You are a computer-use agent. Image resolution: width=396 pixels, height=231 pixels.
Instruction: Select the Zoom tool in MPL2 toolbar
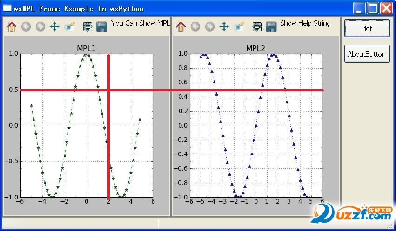pos(239,26)
